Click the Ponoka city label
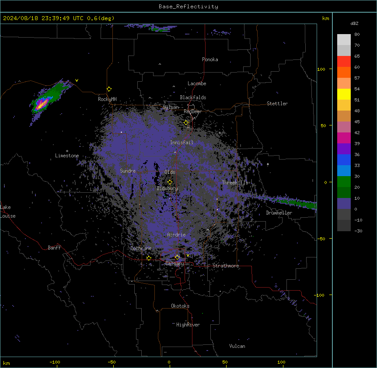Screen dimensions: 377x368 (x=210, y=59)
